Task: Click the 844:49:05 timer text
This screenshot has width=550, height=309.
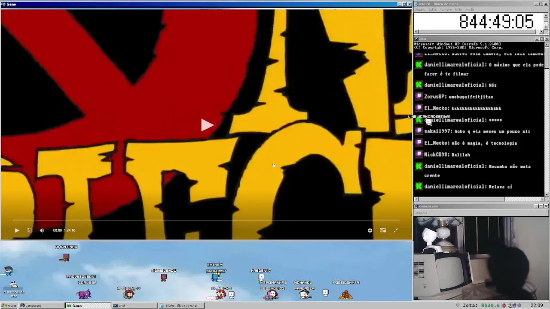Action: (496, 22)
